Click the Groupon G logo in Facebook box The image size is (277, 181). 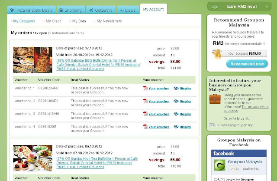pyautogui.click(x=219, y=165)
